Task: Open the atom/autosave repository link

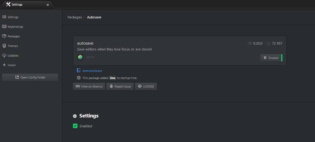Action: click(92, 70)
